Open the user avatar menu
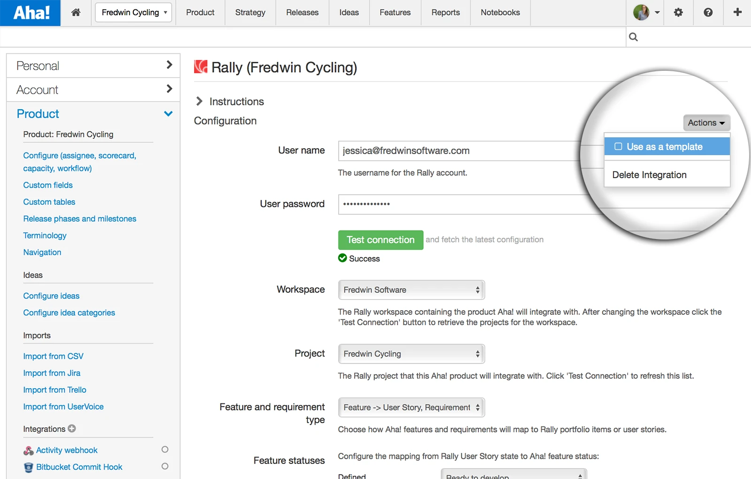 (646, 13)
